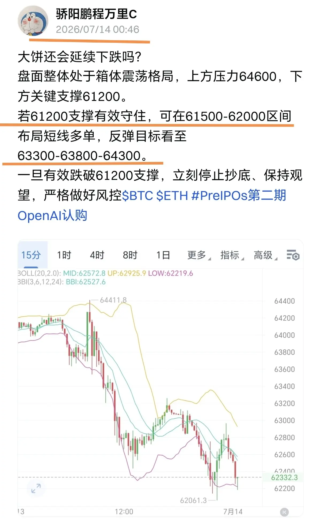Open the $BTC ticker link
The width and height of the screenshot is (321, 519).
[x=137, y=195]
